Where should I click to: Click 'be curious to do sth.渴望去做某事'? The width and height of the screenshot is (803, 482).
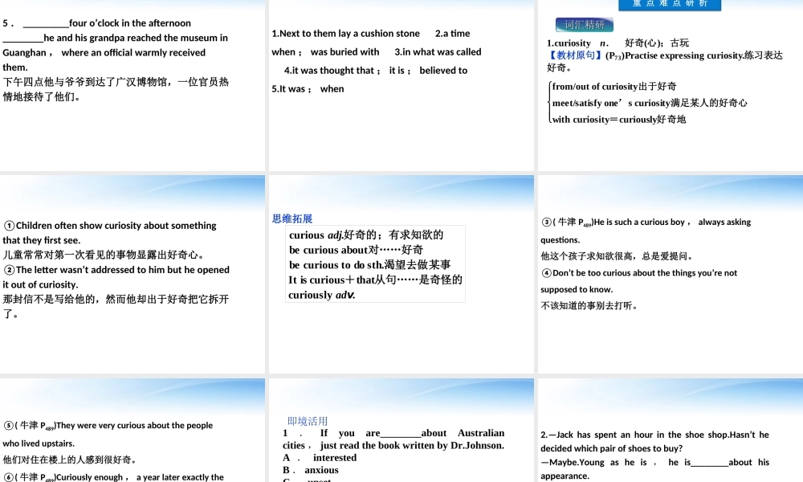point(369,265)
